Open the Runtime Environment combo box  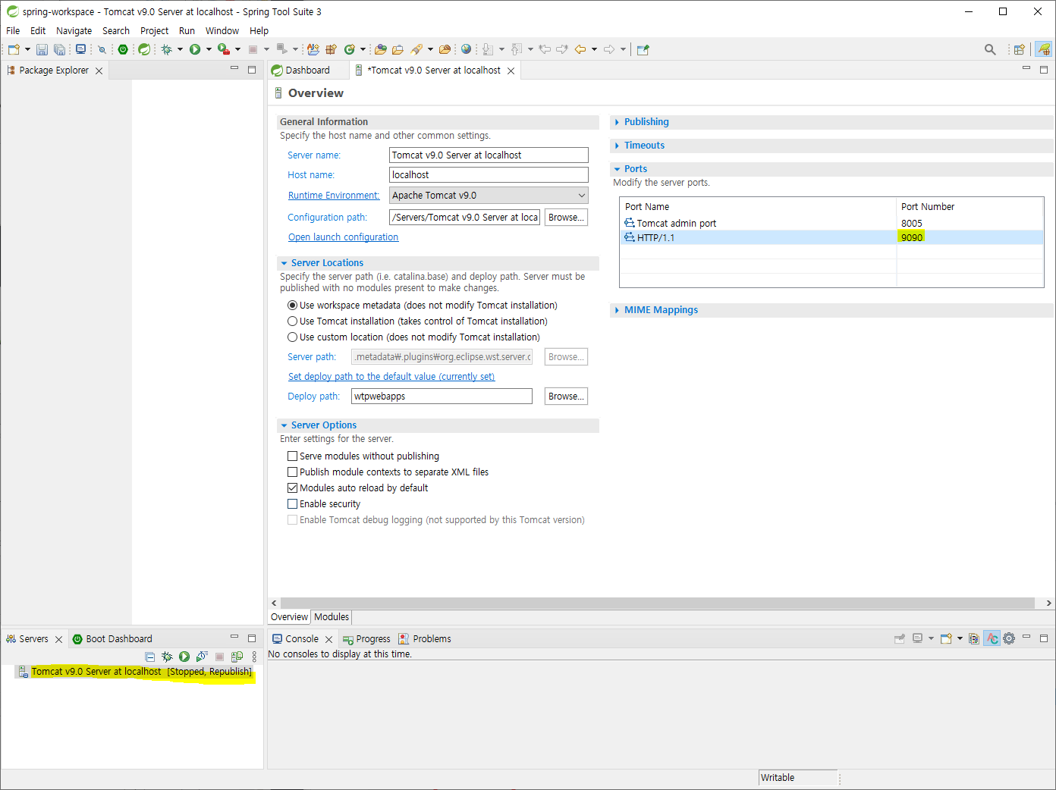point(489,195)
